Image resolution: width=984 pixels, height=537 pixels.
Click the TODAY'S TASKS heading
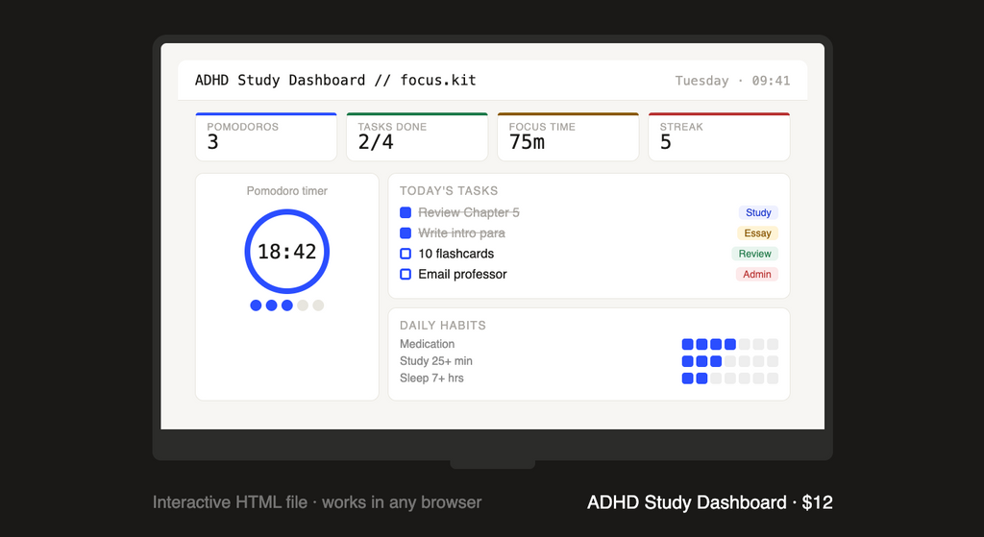[x=449, y=191]
